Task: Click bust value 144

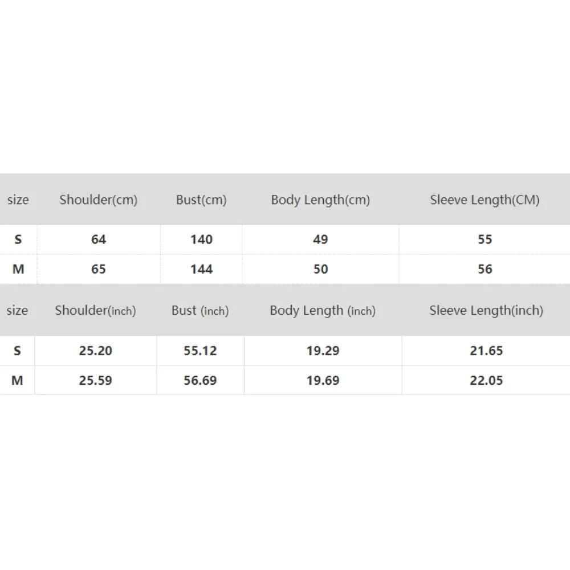Action: tap(201, 269)
